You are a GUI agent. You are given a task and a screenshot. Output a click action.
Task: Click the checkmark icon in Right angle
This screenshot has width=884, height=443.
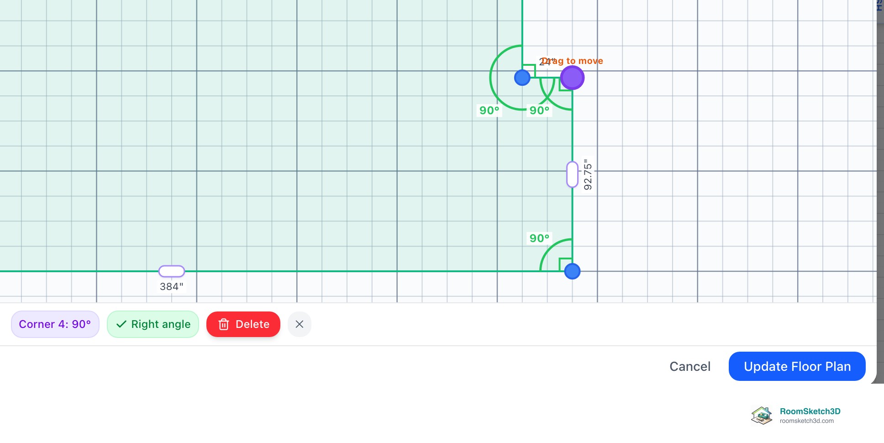point(121,324)
